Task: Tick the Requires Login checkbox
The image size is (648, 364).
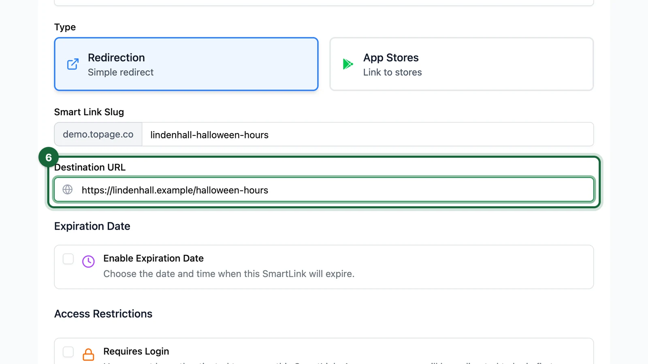Action: point(68,352)
